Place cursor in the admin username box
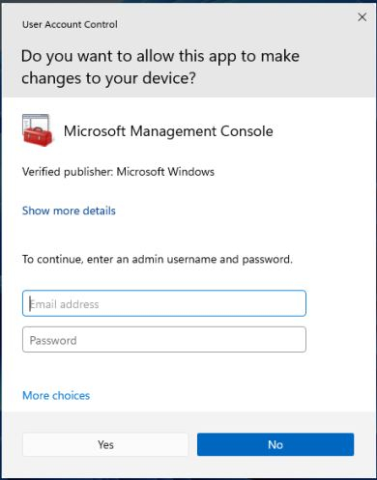 [164, 303]
